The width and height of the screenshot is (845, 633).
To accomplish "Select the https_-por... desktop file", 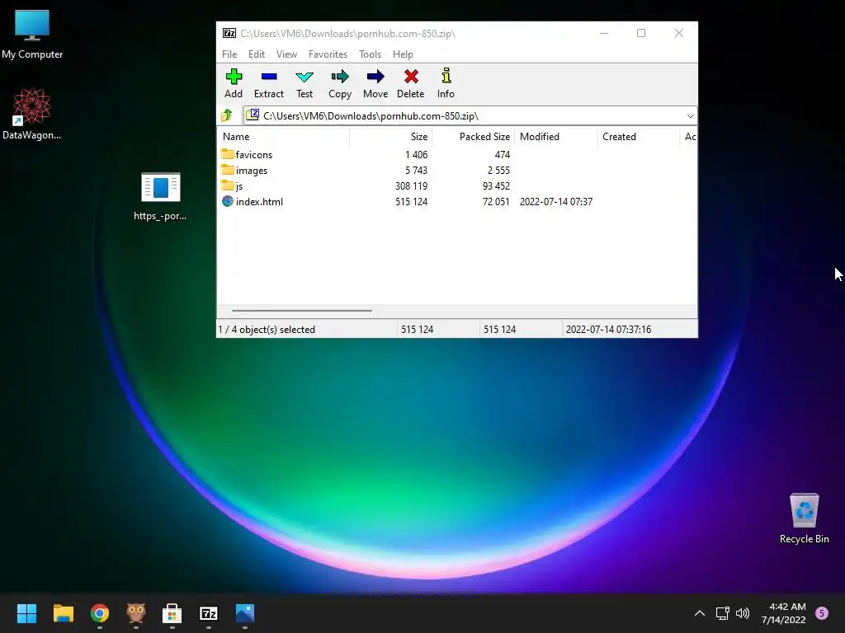I will [160, 197].
